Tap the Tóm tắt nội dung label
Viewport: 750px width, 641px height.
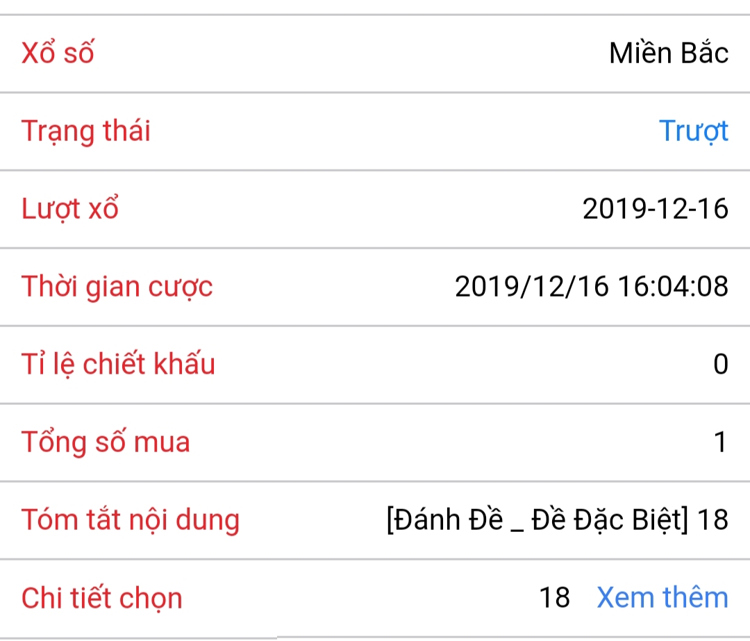(131, 520)
